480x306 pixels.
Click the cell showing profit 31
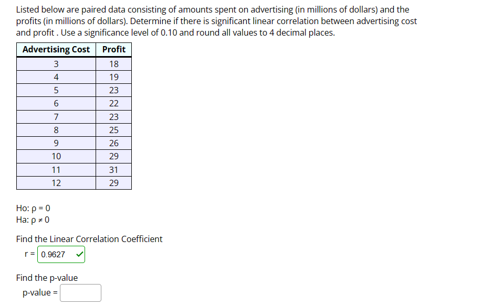pos(113,169)
